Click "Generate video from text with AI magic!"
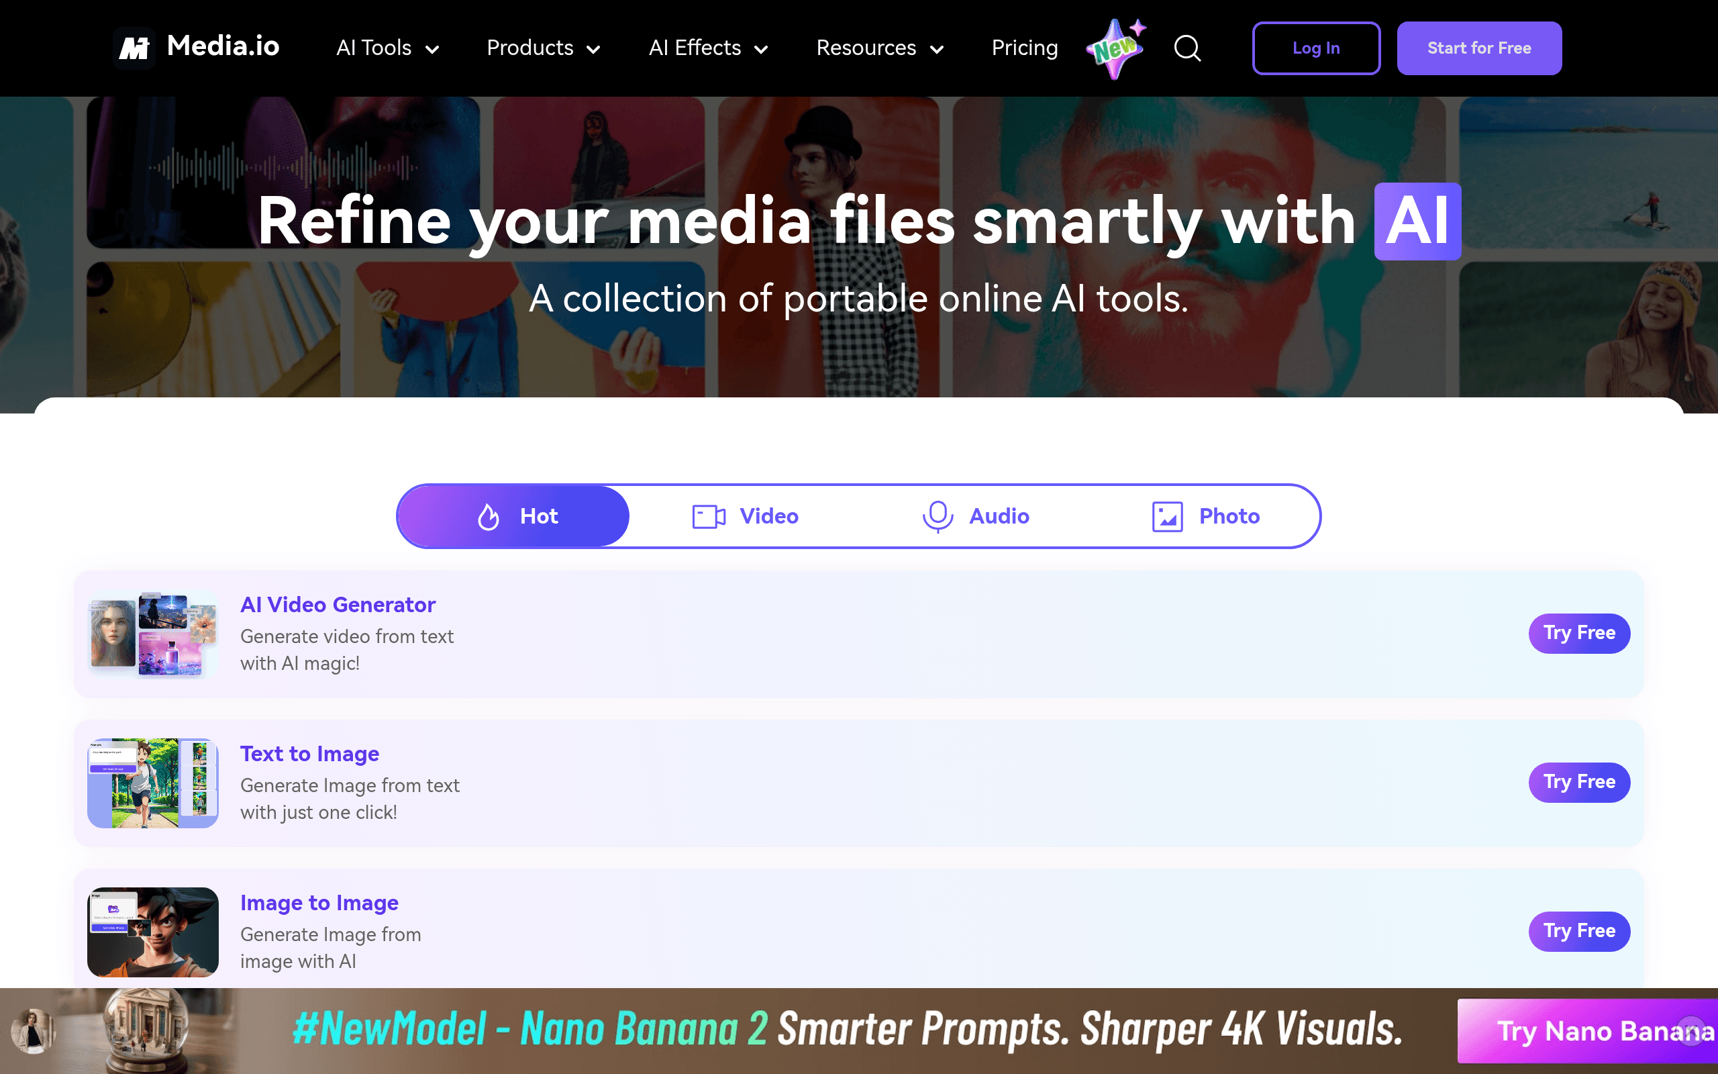1718x1074 pixels. pyautogui.click(x=347, y=650)
